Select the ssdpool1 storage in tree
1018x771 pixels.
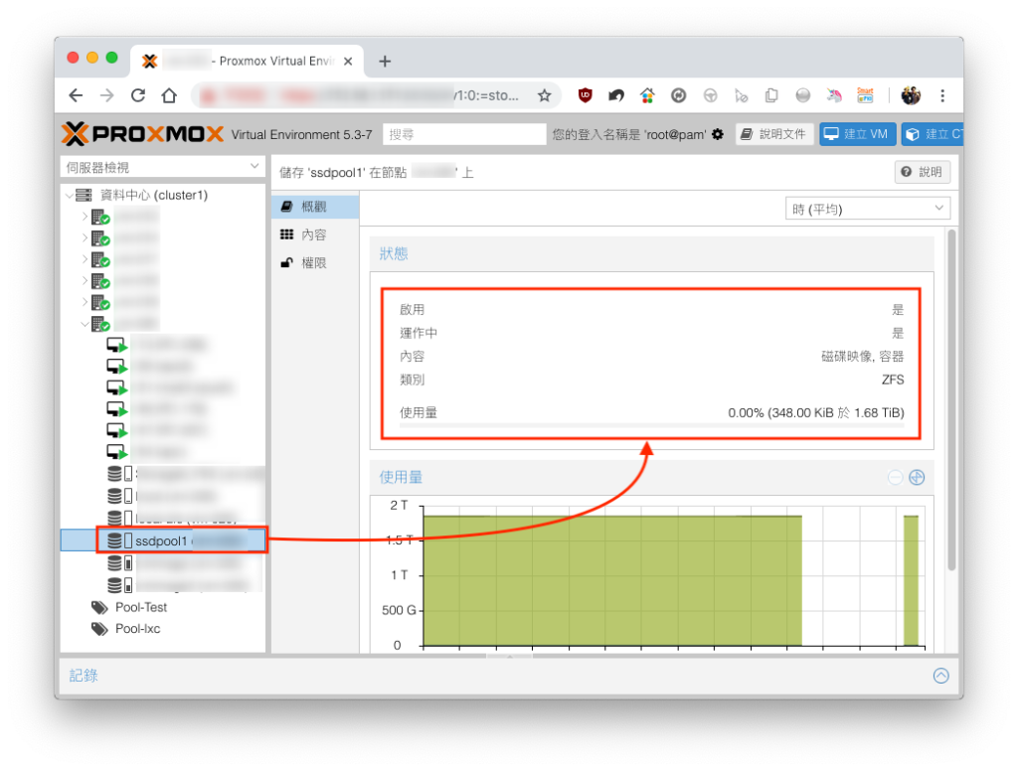pyautogui.click(x=162, y=540)
